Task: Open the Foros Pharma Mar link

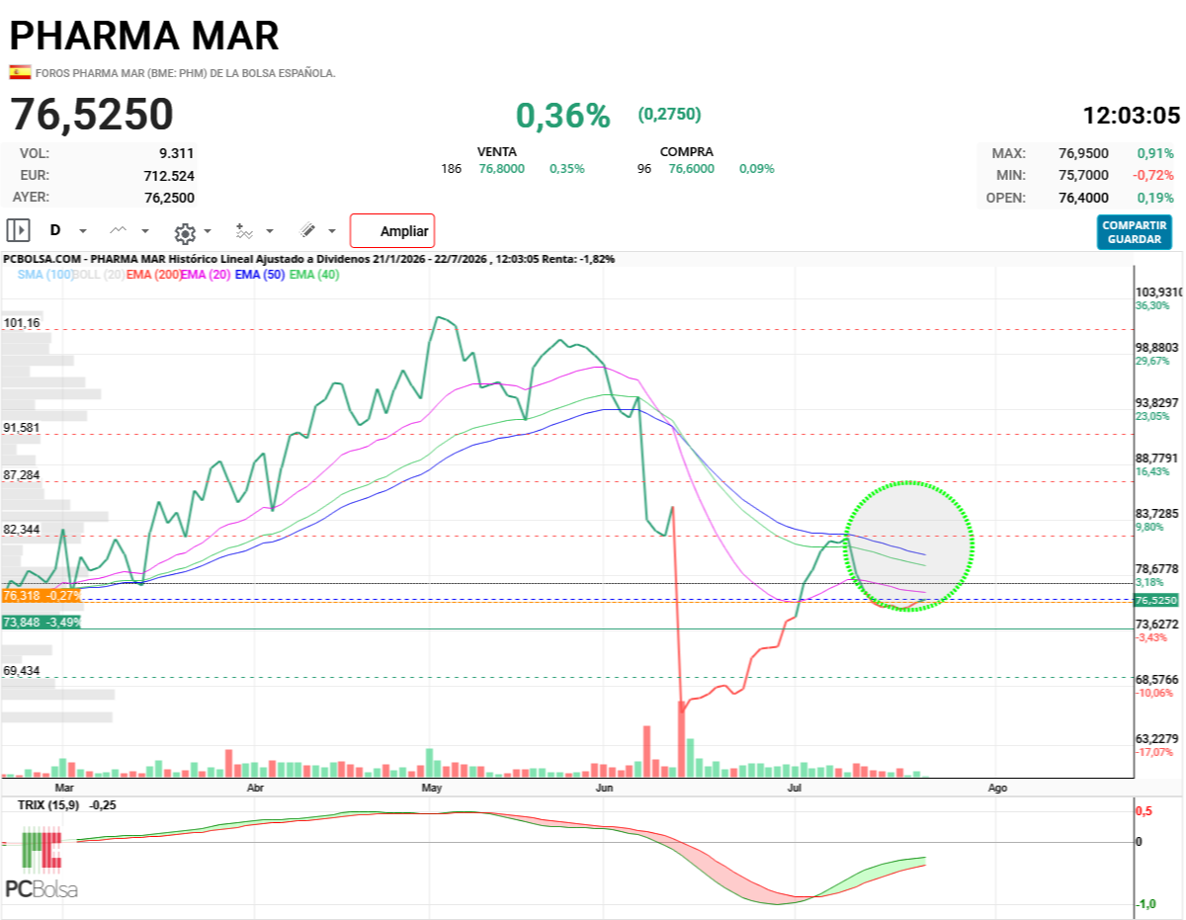Action: coord(186,73)
